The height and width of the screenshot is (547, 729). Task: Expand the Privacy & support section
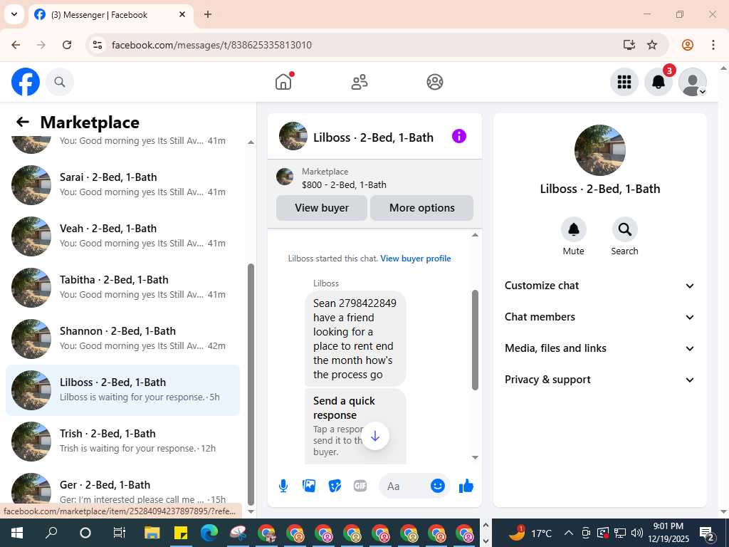[x=599, y=380]
